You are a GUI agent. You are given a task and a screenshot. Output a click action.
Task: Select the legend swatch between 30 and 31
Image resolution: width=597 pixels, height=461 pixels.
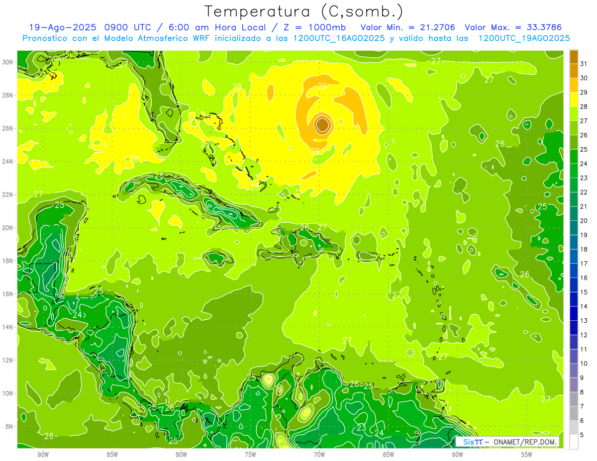tap(574, 71)
